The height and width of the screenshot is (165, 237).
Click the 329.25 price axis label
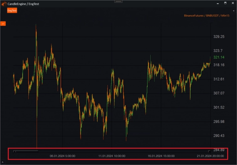pos(219,37)
